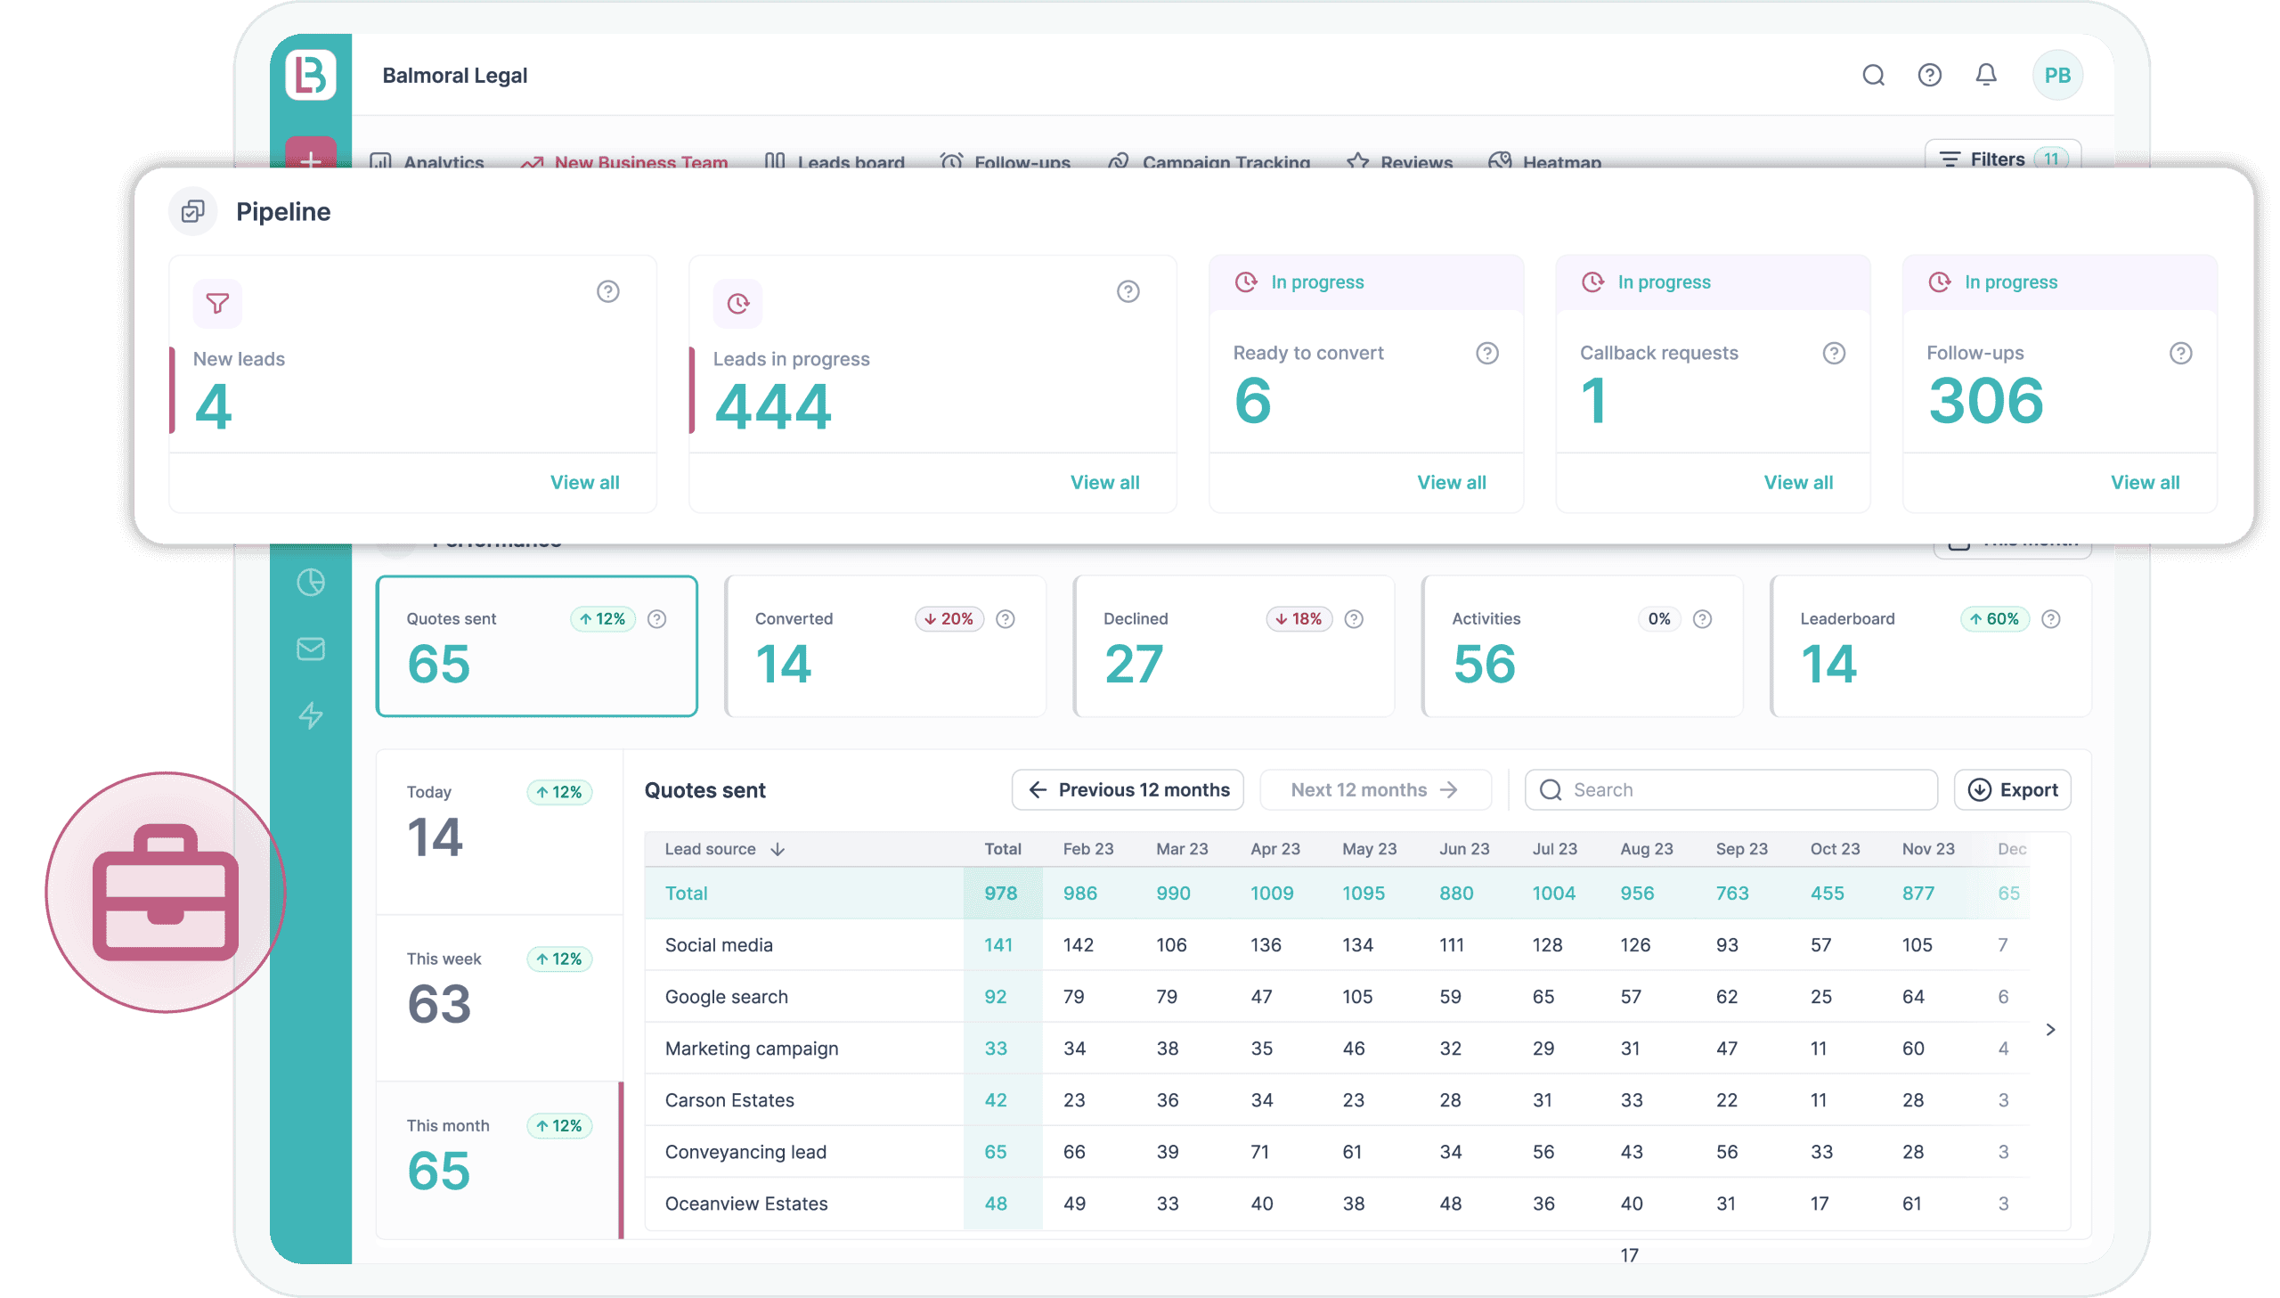Click the lightning bolt sidebar icon

coord(310,715)
